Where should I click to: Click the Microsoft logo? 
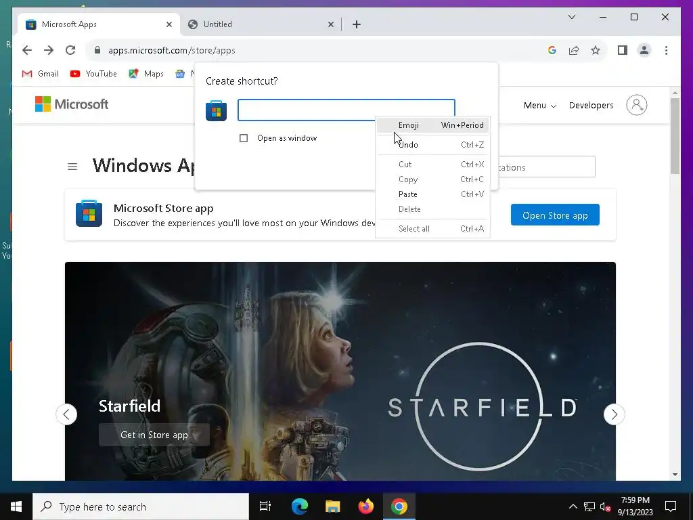pos(72,104)
